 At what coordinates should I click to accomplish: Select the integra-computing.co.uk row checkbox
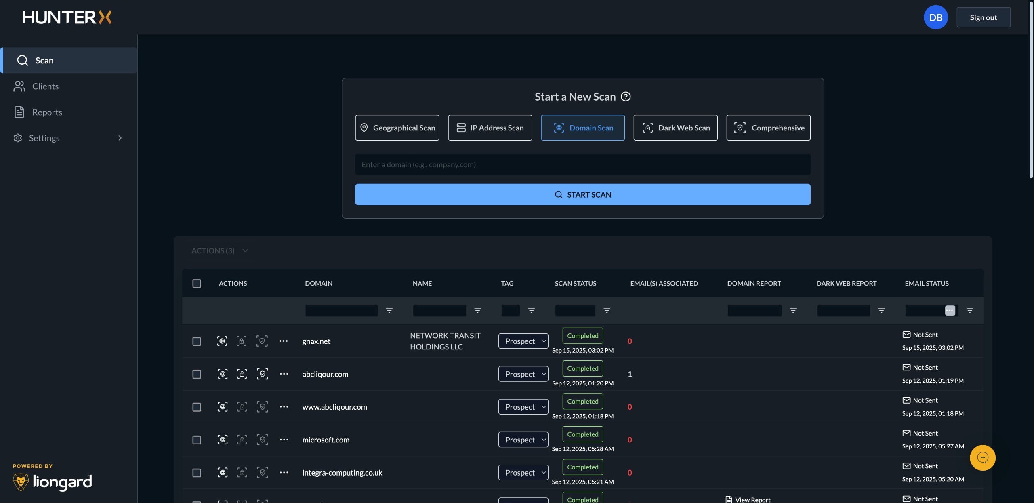coord(197,473)
